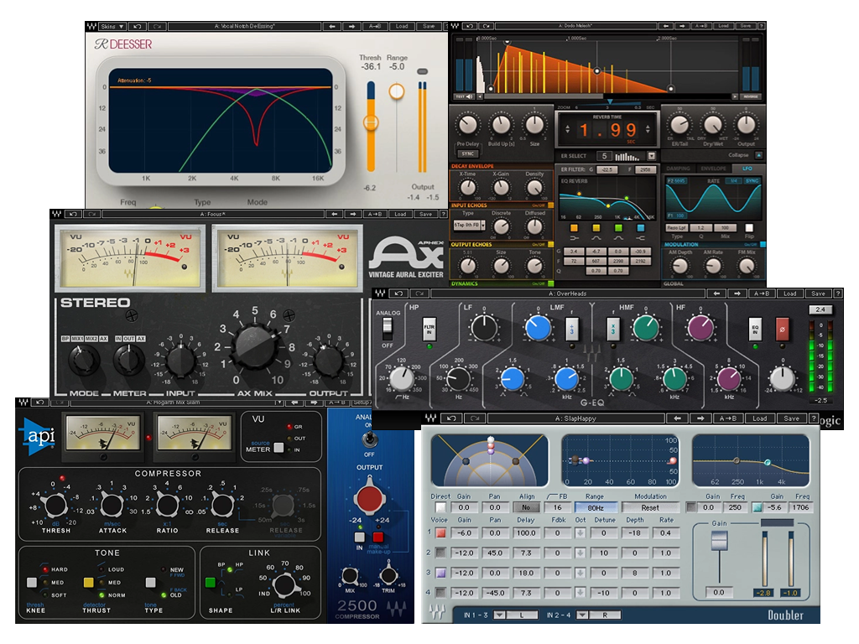Screen dimensions: 859x644
Task: Click the Modulation Reset button in Doubler
Action: point(650,507)
